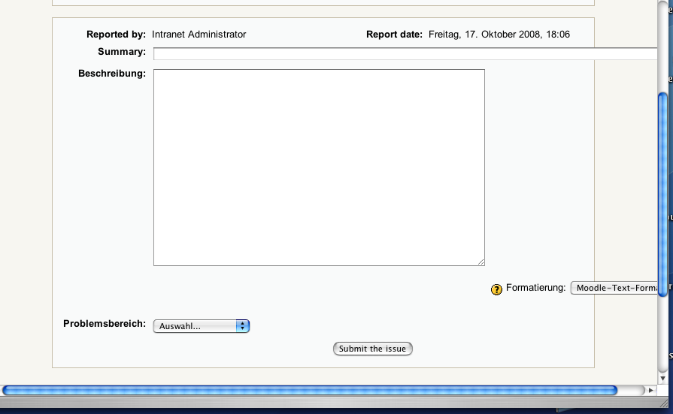Click the 'Beschreibung:' label

point(112,74)
